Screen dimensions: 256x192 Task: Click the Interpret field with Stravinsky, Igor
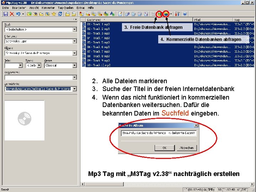pos(38,41)
